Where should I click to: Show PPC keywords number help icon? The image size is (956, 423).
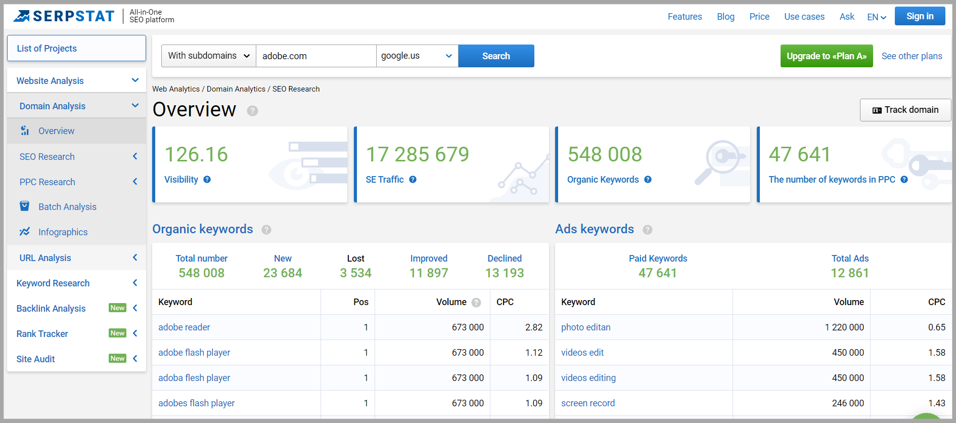(904, 180)
